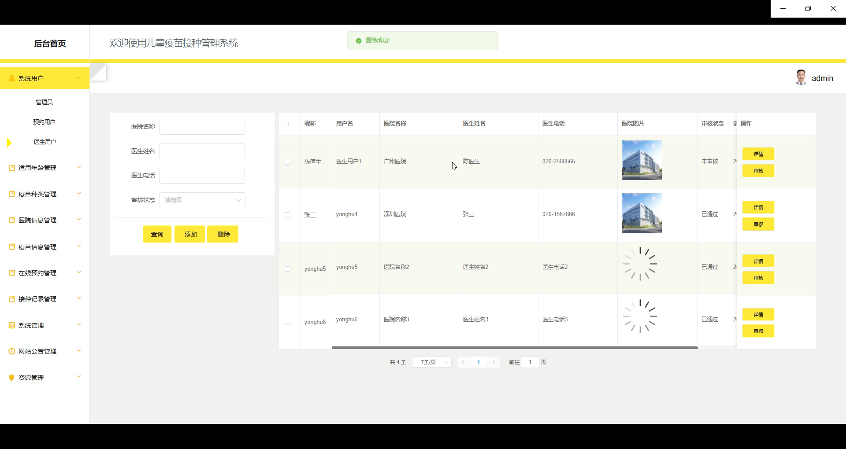The width and height of the screenshot is (846, 449).
Task: Expand the 在线预约管理 chevron
Action: (x=79, y=272)
